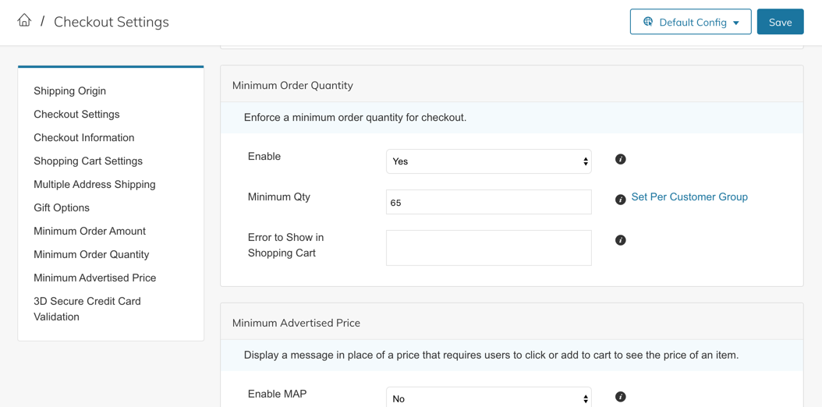Screen dimensions: 822x407
Task: Open Set Per Customer Group link
Action: point(689,196)
